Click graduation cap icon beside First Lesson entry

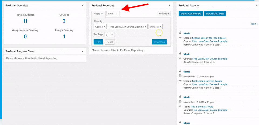point(180,81)
